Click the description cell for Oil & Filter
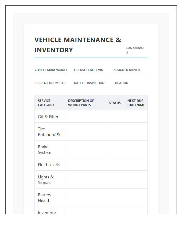187x240 pixels. coord(85,117)
